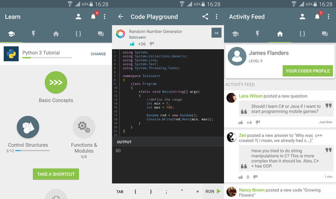Select home tab in Activity Feed
The height and width of the screenshot is (199, 336).
[x=280, y=34]
